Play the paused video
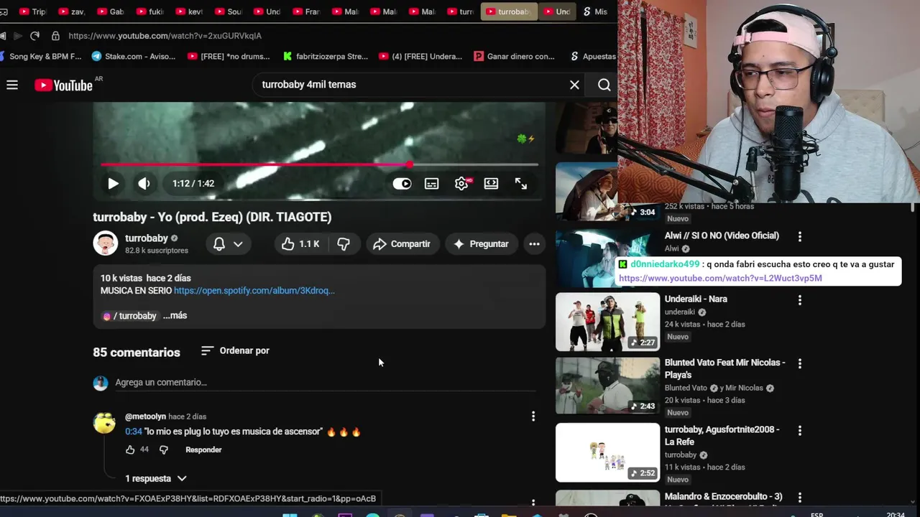 113,183
